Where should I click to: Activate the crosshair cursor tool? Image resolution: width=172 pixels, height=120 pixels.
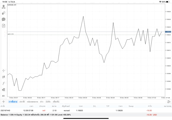click(x=3, y=71)
